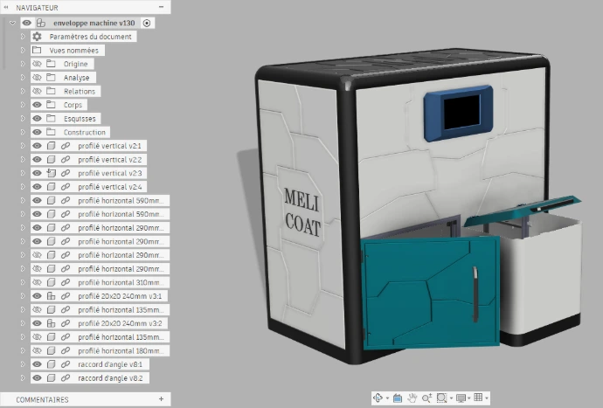
Task: Activate the Zoom magnifier tool
Action: [426, 398]
